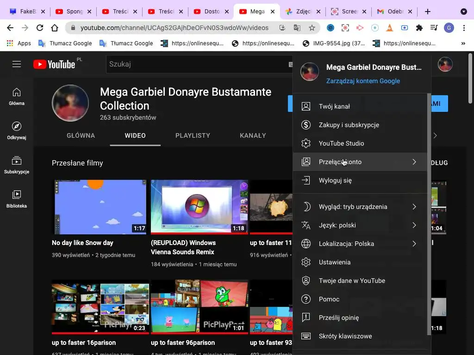Click the (REUPLOAD) Windows Vienna Sounds Remix title
The height and width of the screenshot is (355, 474).
pyautogui.click(x=183, y=247)
